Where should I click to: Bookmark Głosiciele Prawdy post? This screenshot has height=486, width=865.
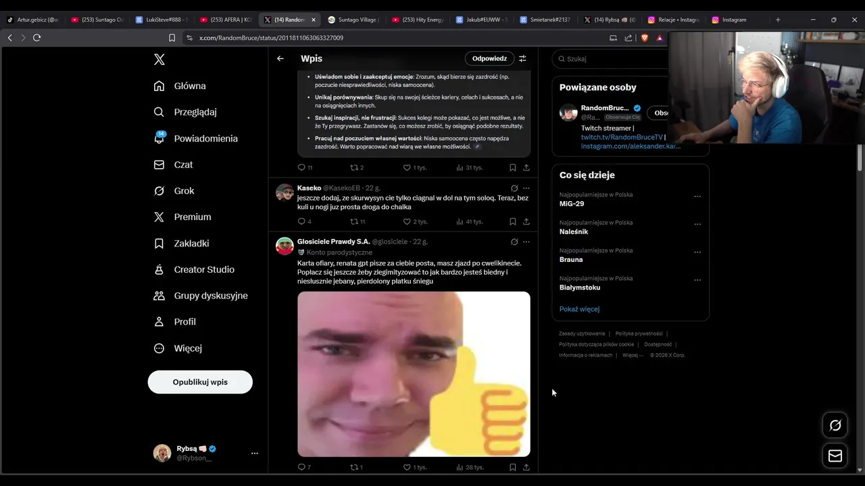coord(513,467)
